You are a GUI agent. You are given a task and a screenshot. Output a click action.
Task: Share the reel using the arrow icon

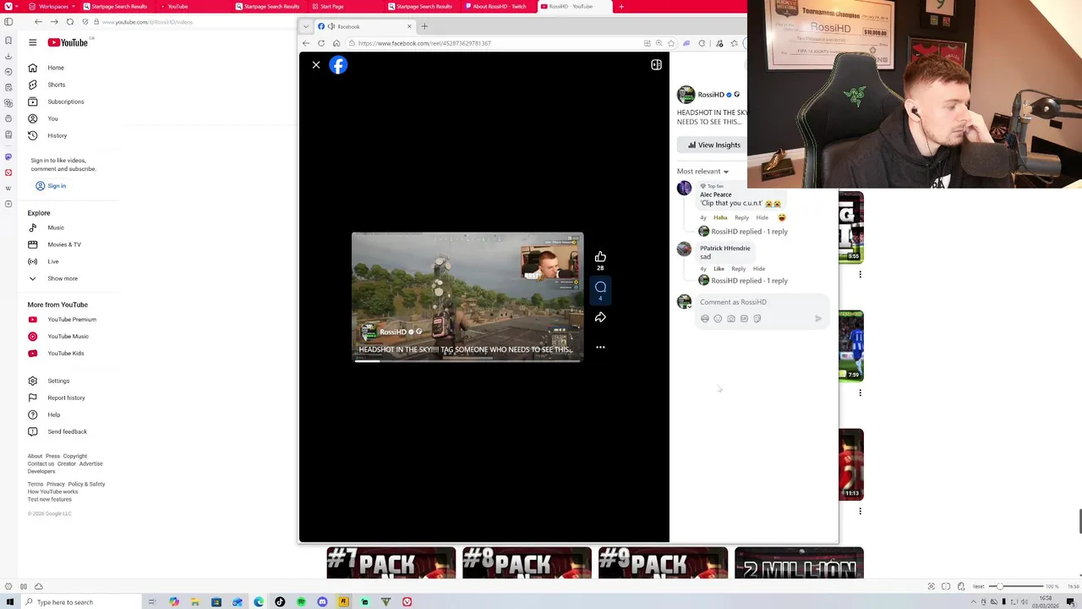[600, 317]
